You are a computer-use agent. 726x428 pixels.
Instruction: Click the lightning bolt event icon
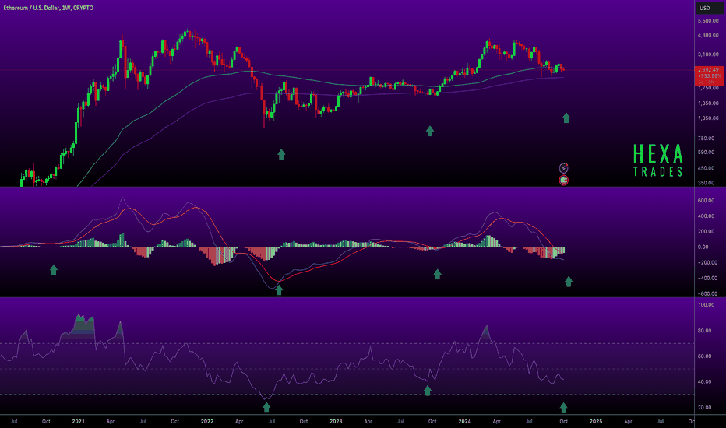[x=563, y=168]
